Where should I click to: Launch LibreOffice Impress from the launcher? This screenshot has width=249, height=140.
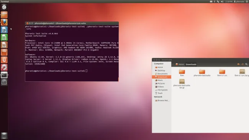pyautogui.click(x=4, y=45)
